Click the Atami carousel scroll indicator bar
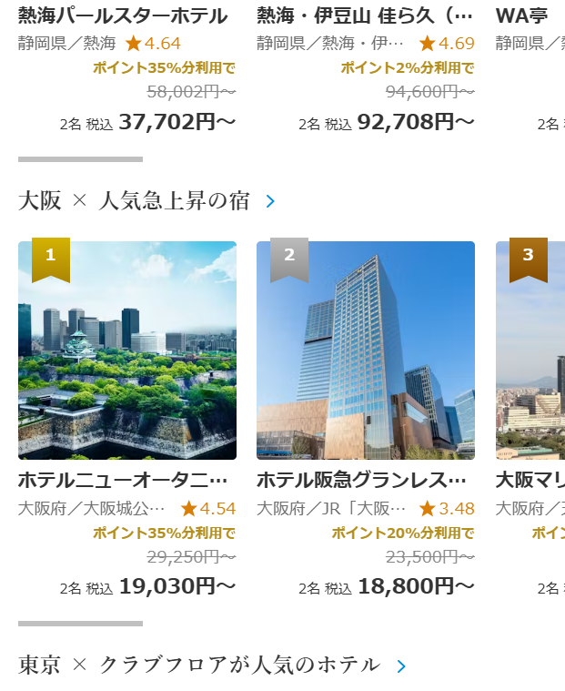The width and height of the screenshot is (565, 691). pyautogui.click(x=80, y=159)
